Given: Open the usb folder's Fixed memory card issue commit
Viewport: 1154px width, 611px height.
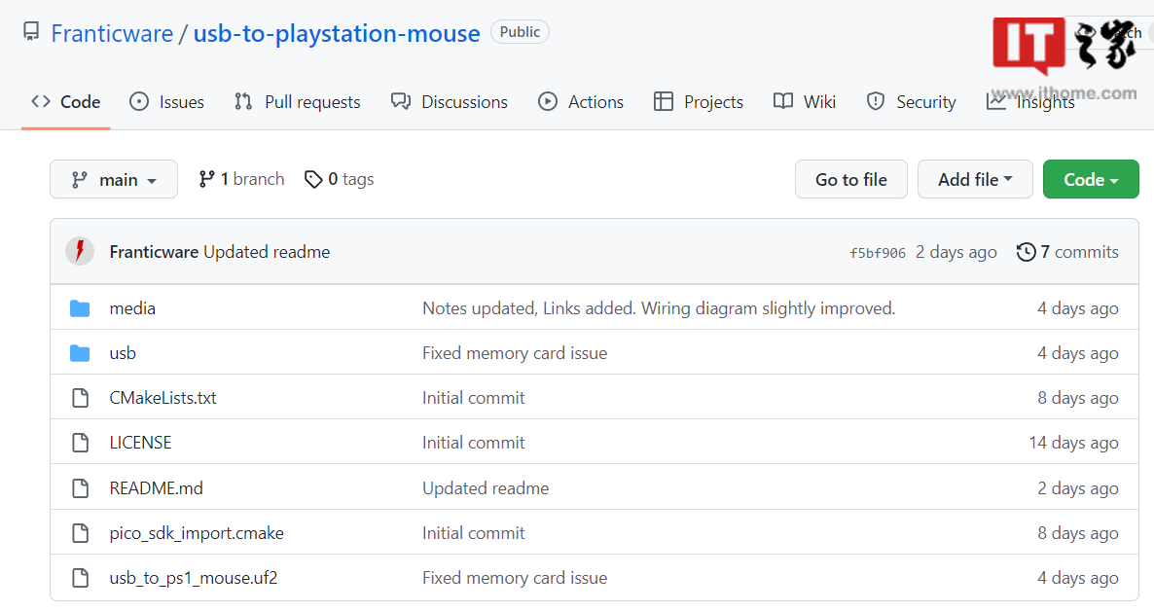Looking at the screenshot, I should [515, 353].
